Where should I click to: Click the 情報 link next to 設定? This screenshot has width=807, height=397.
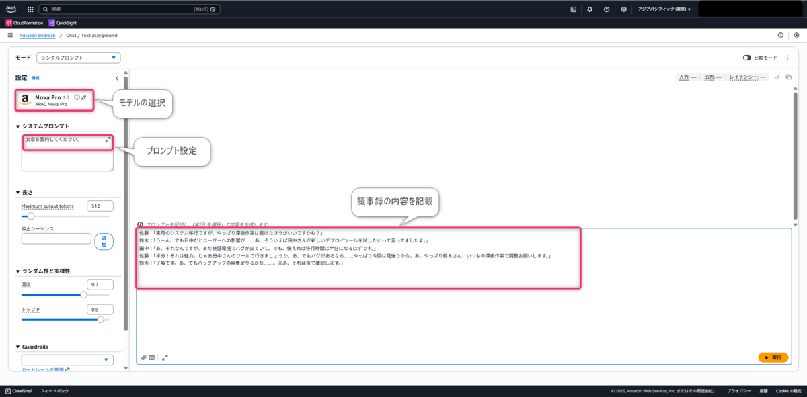(x=36, y=78)
